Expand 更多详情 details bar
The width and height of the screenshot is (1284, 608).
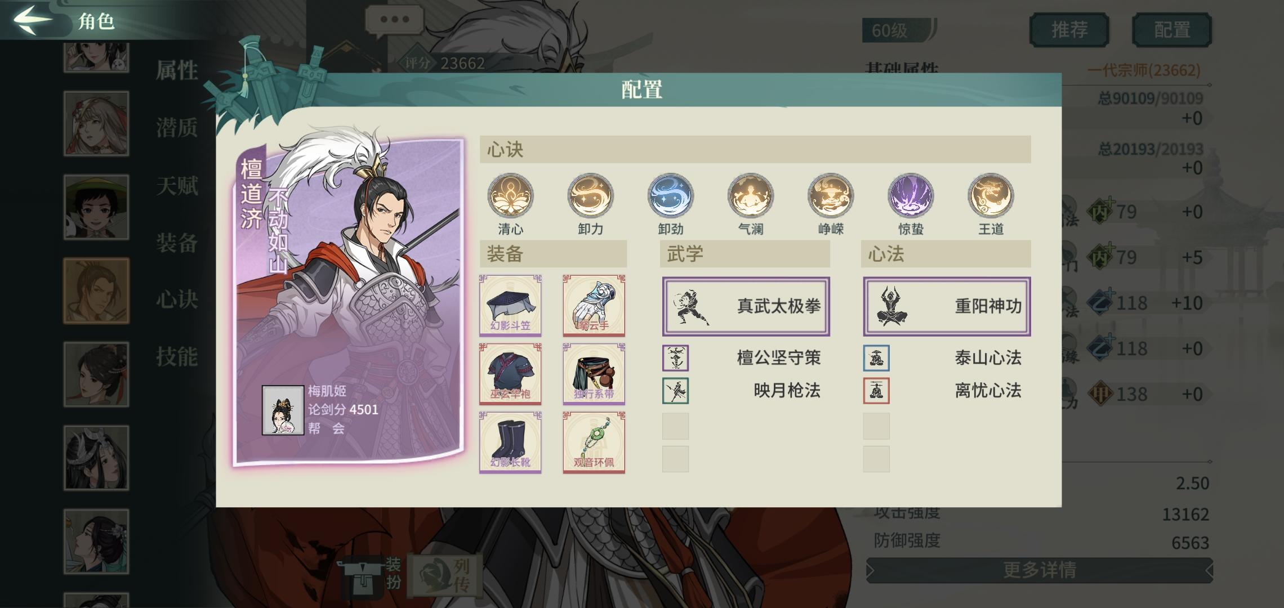(x=1040, y=570)
